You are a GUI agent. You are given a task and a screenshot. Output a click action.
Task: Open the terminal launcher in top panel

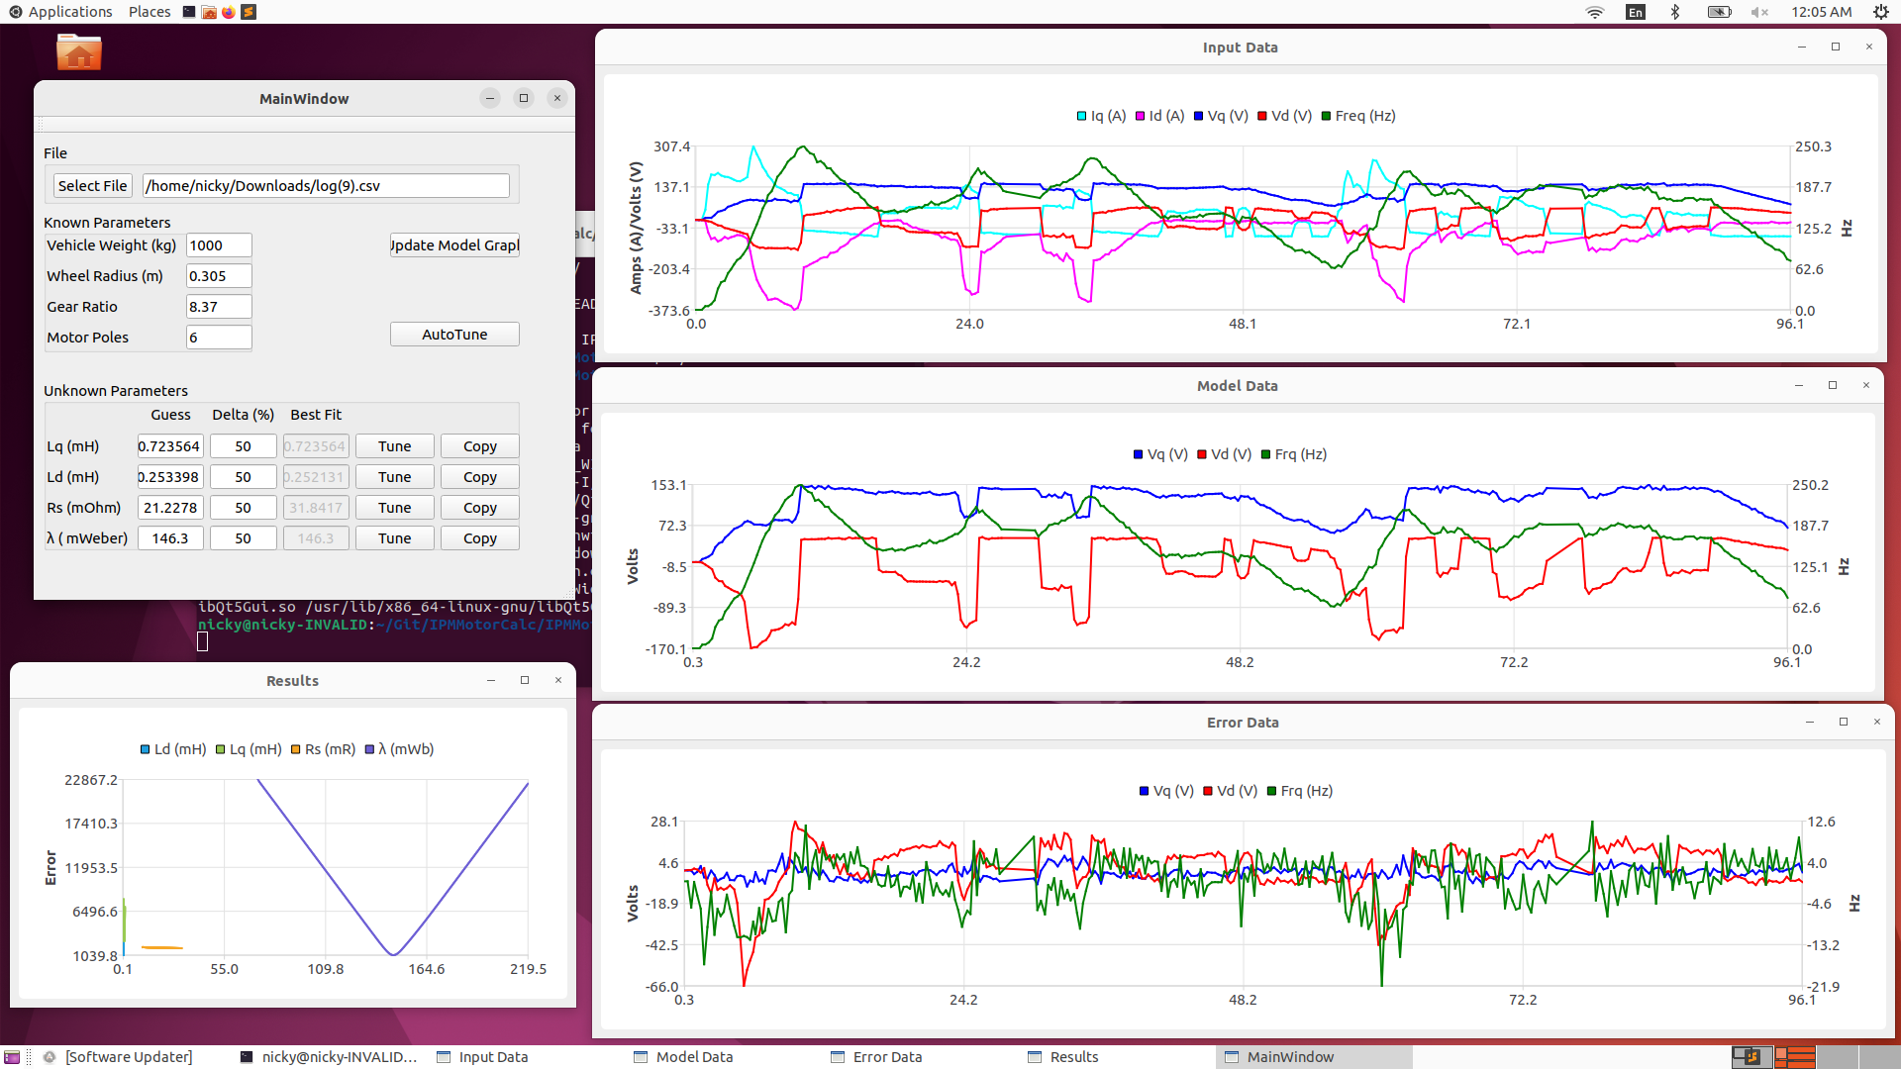189,12
